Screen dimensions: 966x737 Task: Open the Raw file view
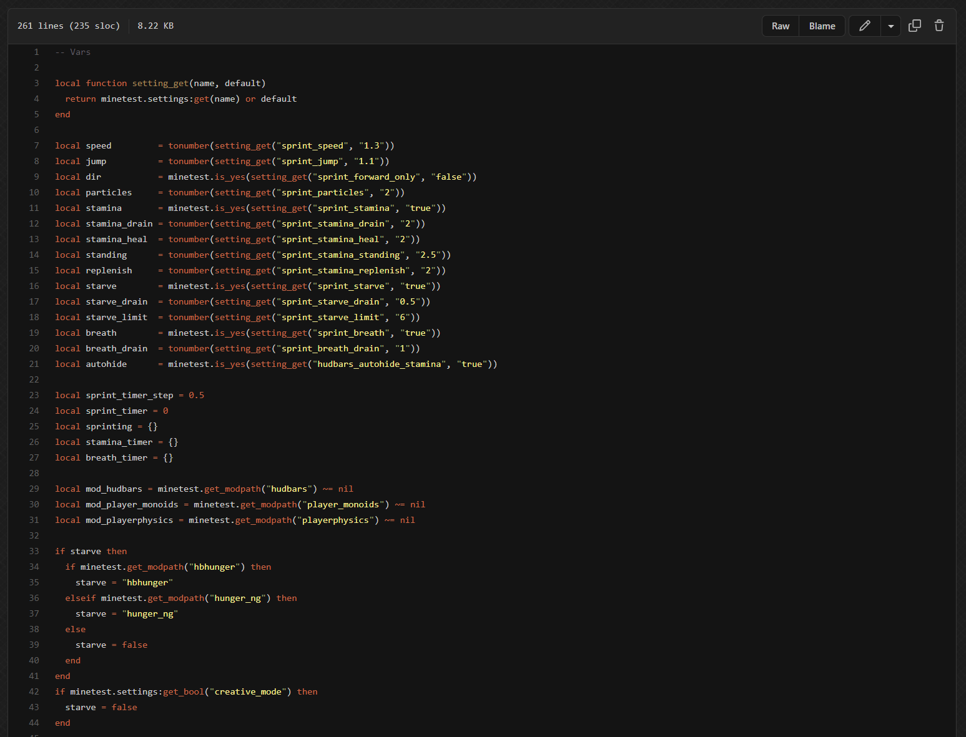click(780, 26)
